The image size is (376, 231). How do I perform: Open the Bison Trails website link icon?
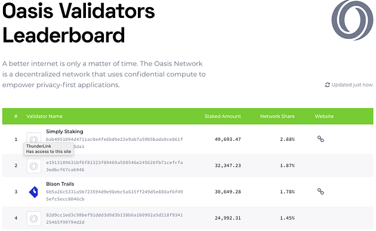pos(320,192)
